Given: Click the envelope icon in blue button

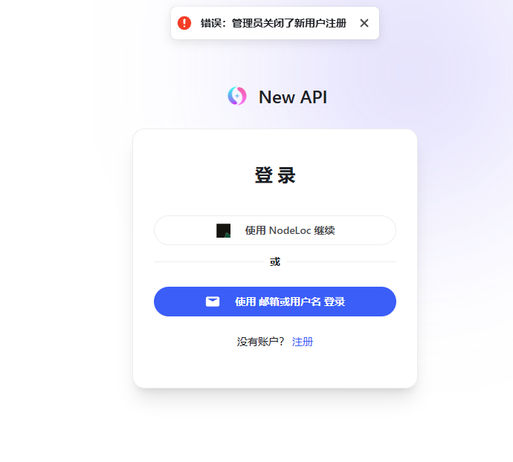Looking at the screenshot, I should tap(213, 302).
